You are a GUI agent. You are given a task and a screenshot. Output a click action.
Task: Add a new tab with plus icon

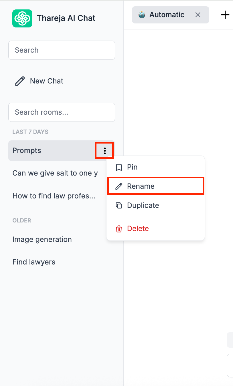225,15
